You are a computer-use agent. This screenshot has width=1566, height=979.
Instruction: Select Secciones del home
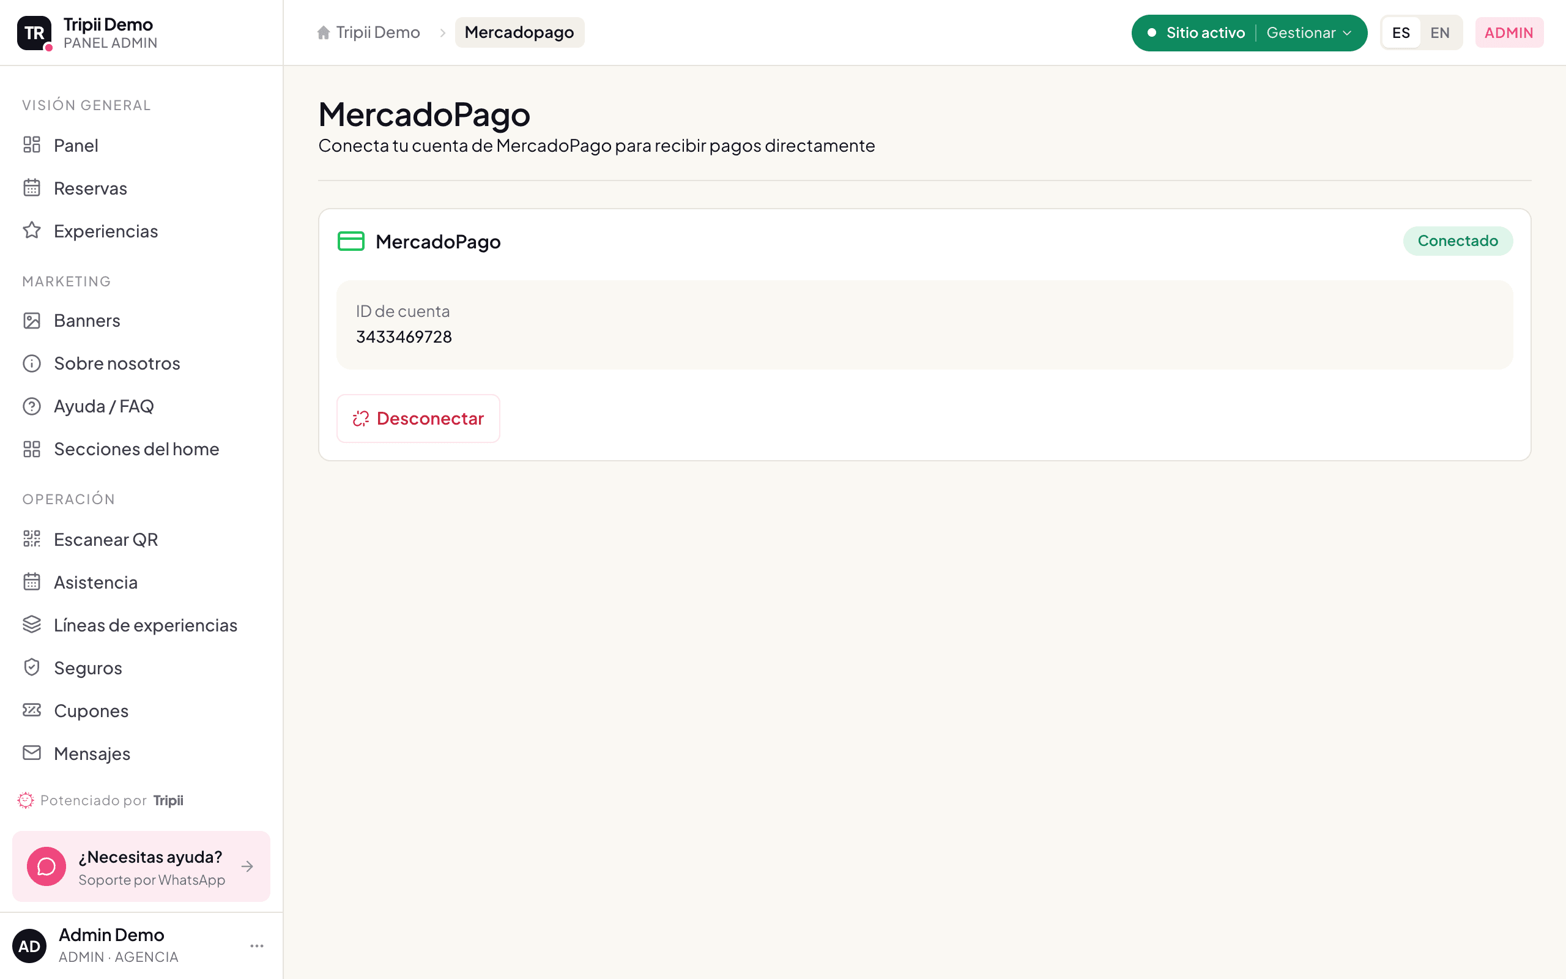click(x=141, y=449)
